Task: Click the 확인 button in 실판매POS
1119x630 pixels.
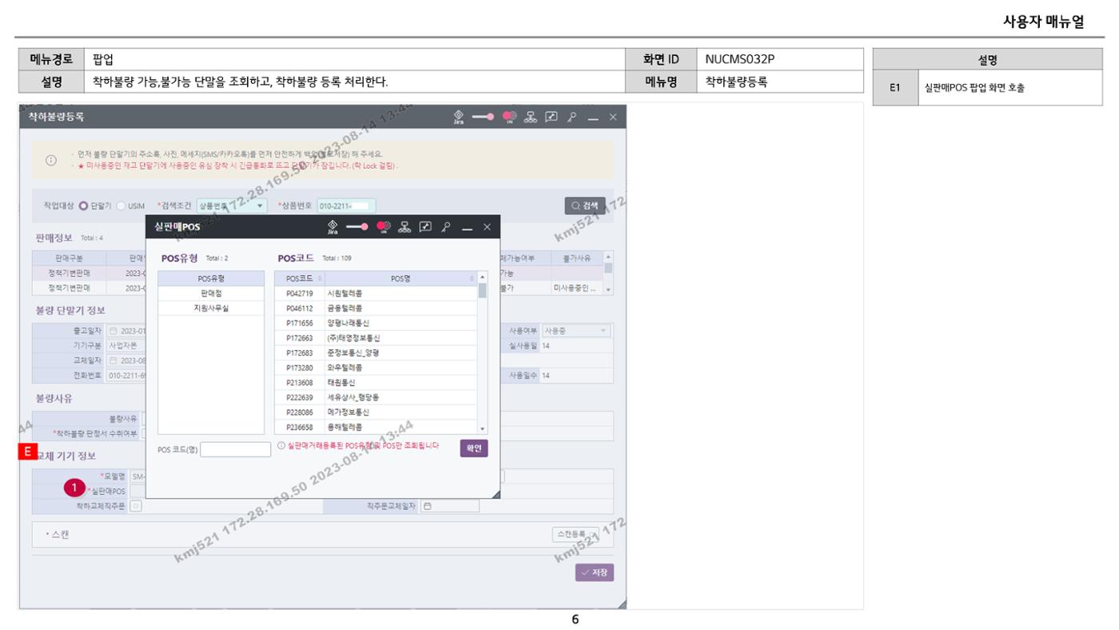Action: click(x=474, y=449)
